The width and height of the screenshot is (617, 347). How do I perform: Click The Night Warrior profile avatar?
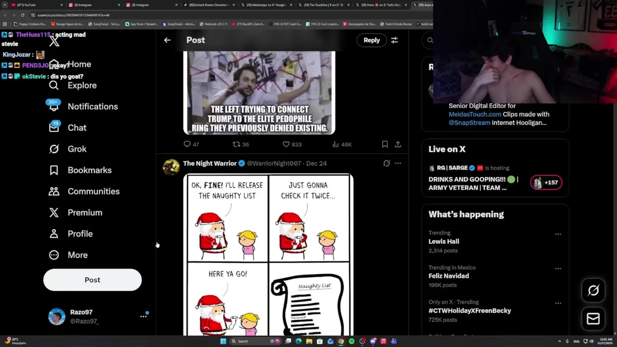(x=171, y=167)
